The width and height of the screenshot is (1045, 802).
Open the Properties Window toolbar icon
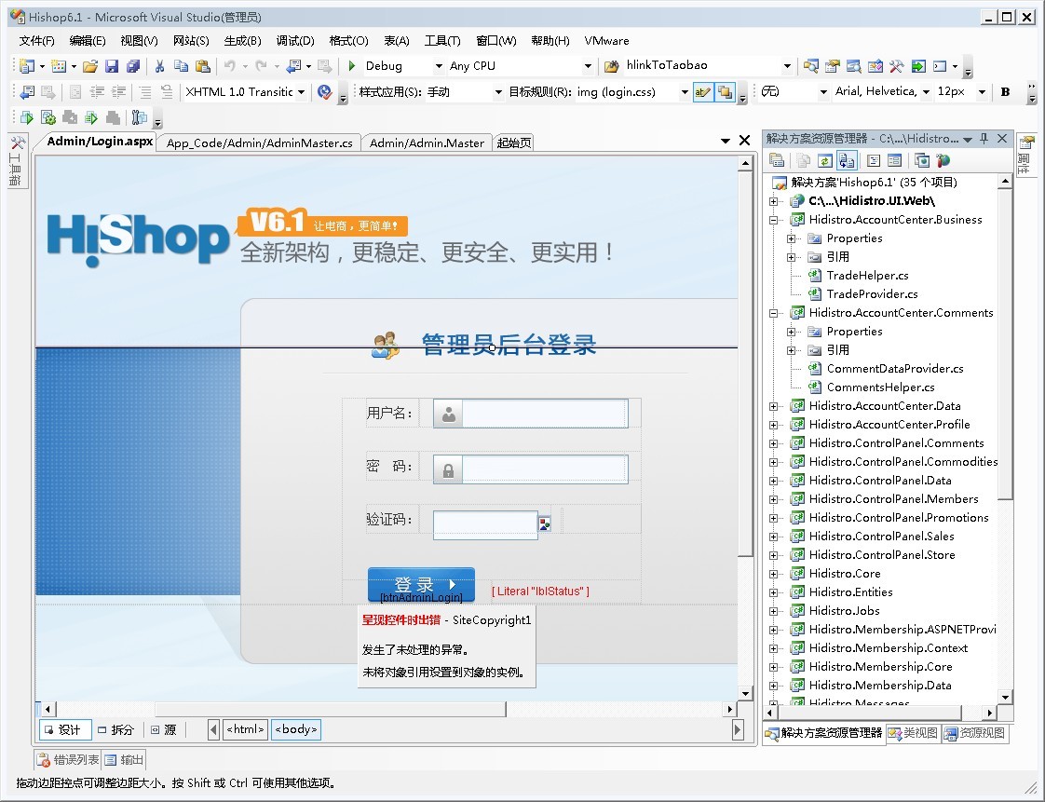tap(832, 66)
